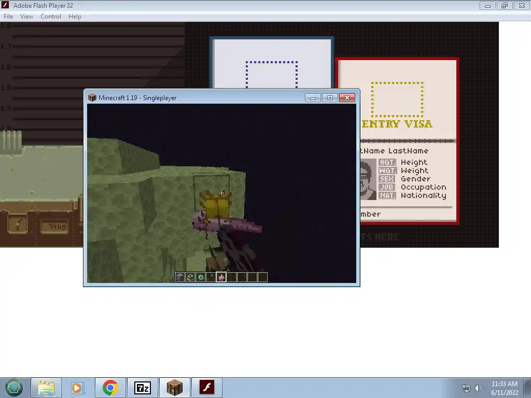The image size is (531, 398).
Task: Open the View menu in Flash Player
Action: 26,17
